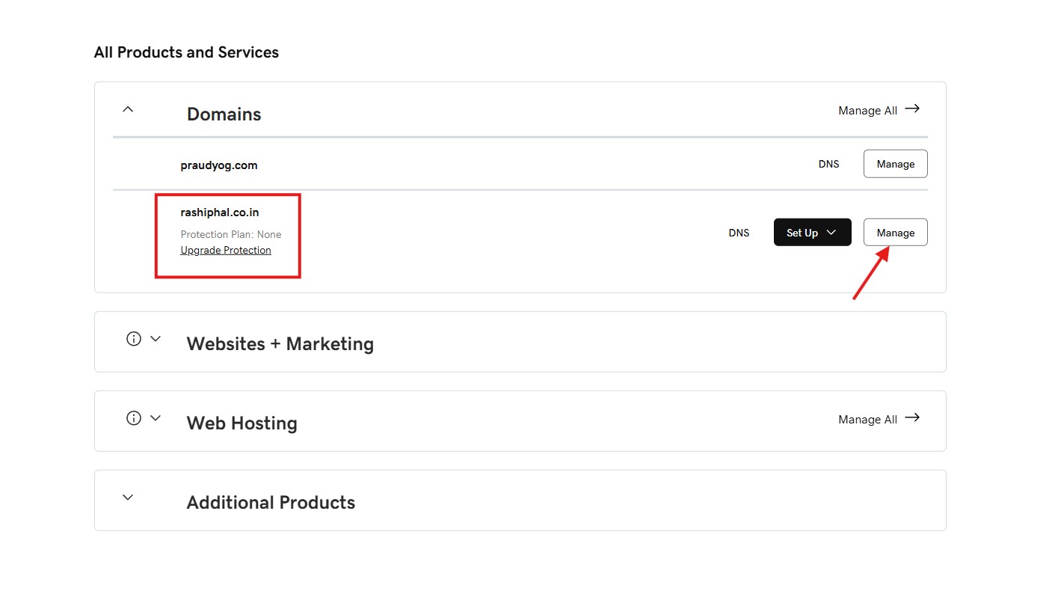Click the Websites + Marketing heading

pos(280,343)
